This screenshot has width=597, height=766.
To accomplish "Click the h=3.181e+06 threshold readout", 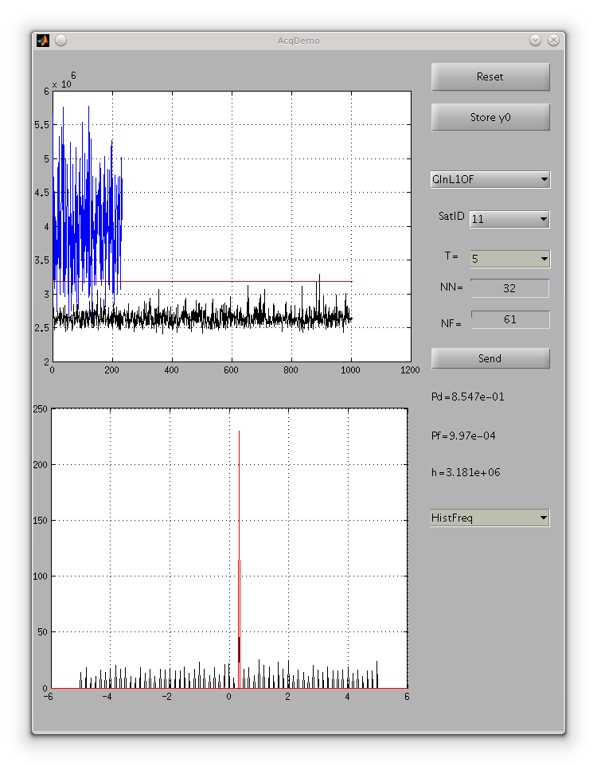I will [465, 472].
